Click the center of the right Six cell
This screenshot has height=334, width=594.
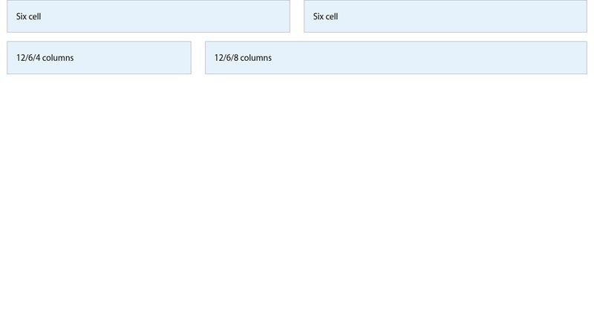point(446,16)
